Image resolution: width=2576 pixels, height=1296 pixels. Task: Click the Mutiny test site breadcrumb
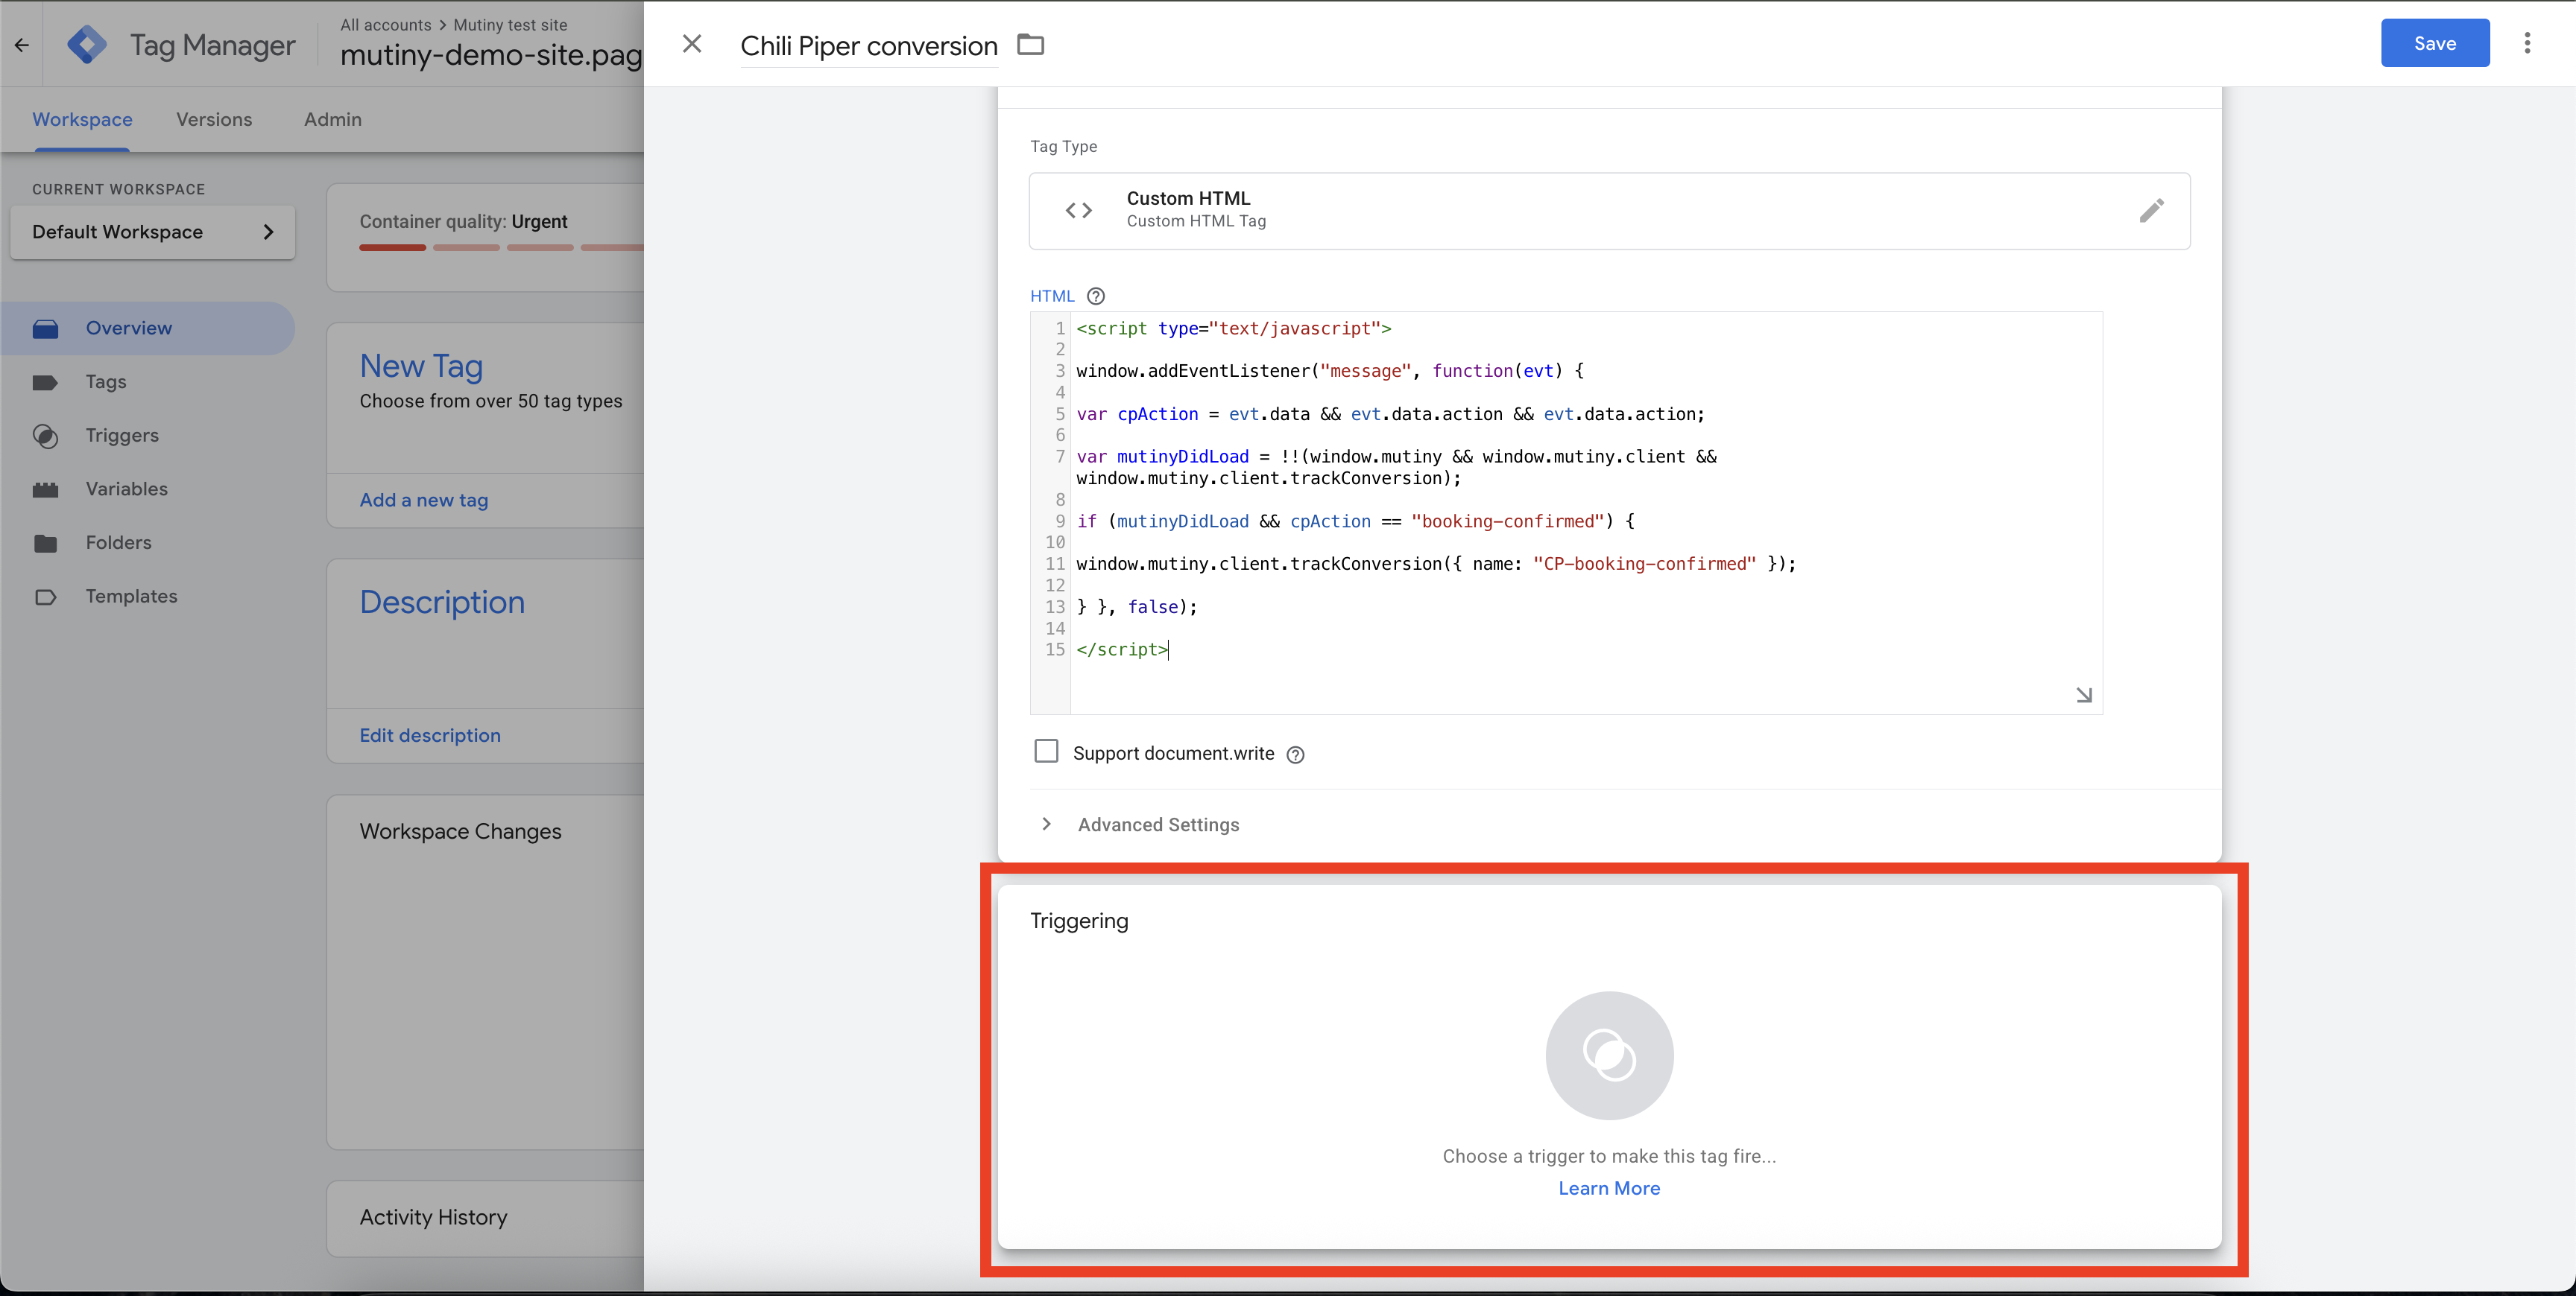510,24
